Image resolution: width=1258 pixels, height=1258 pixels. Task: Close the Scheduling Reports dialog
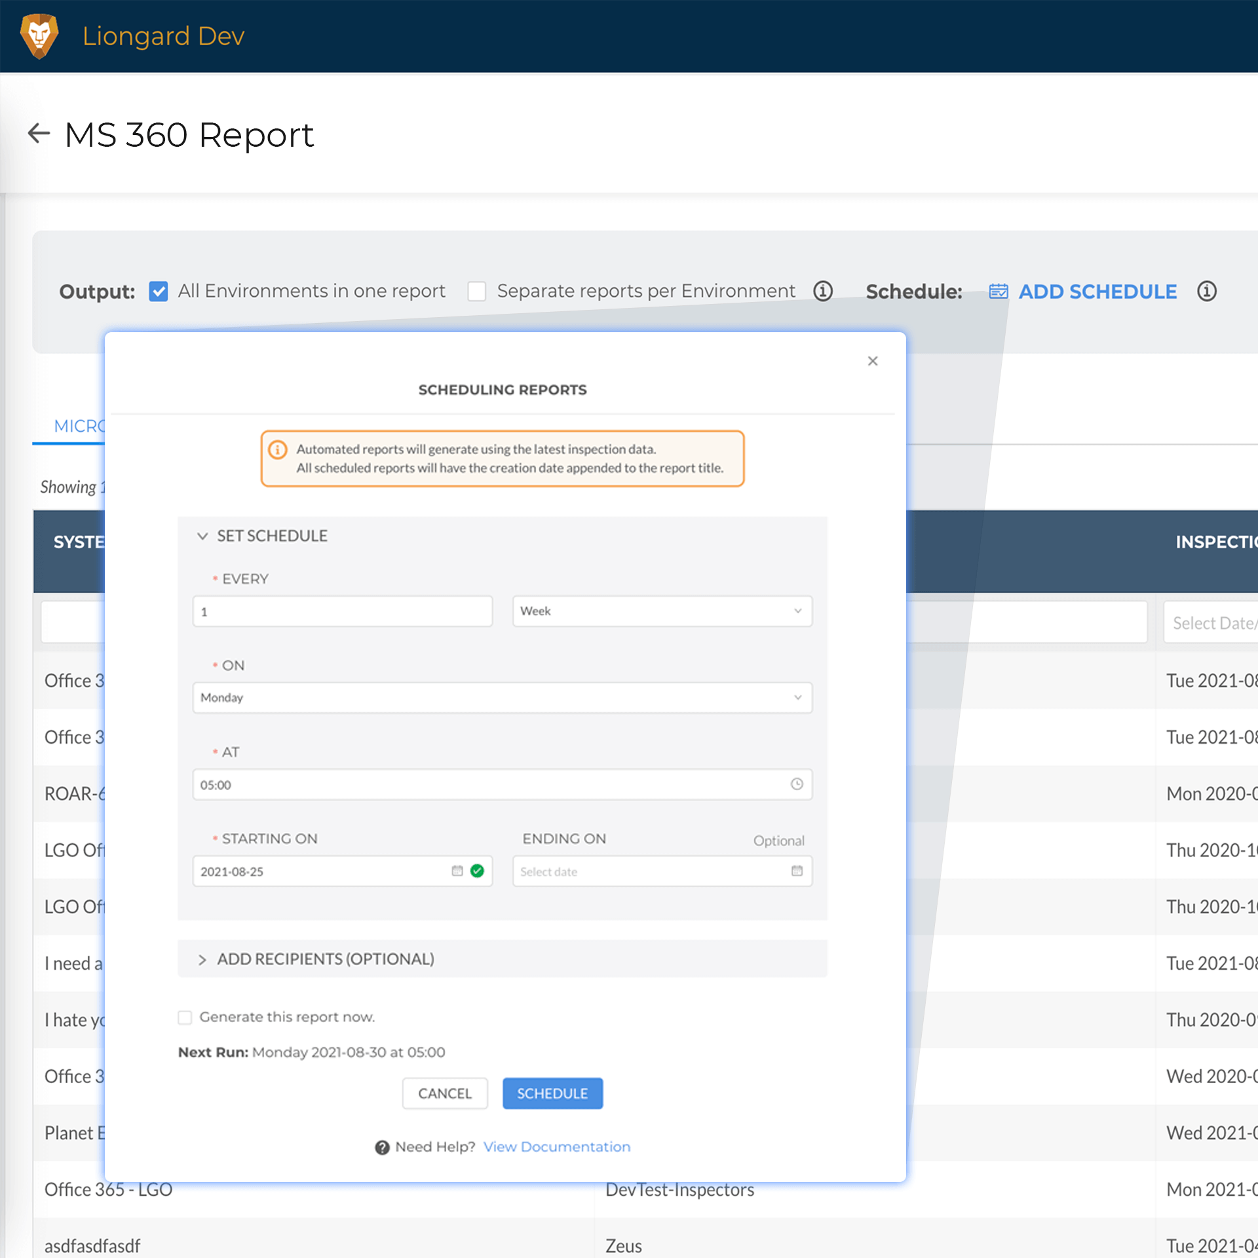(x=872, y=361)
